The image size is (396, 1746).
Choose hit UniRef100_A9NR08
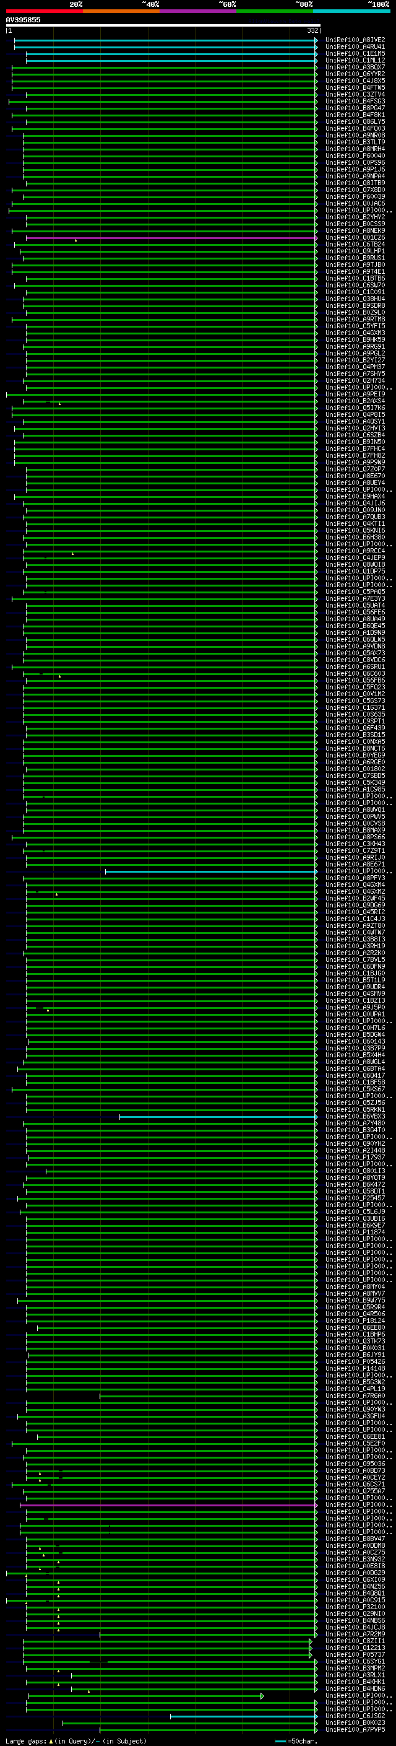355,136
